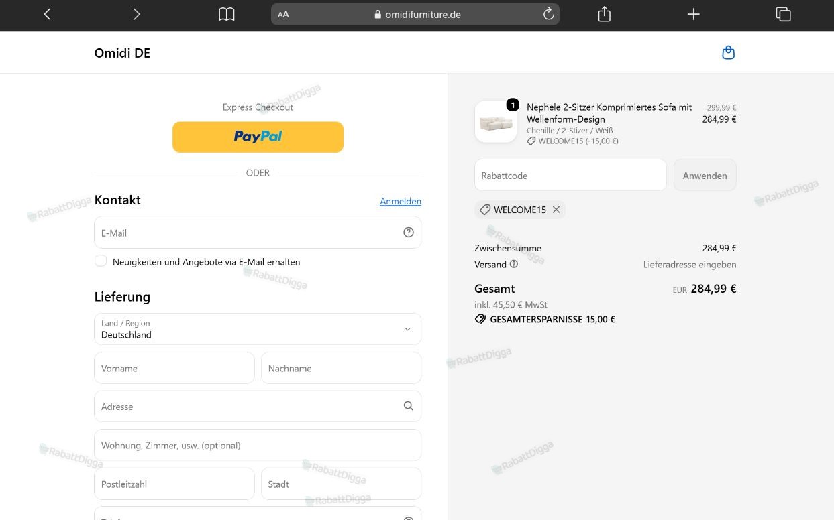
Task: Open Safari bookmarks book icon
Action: (x=227, y=14)
